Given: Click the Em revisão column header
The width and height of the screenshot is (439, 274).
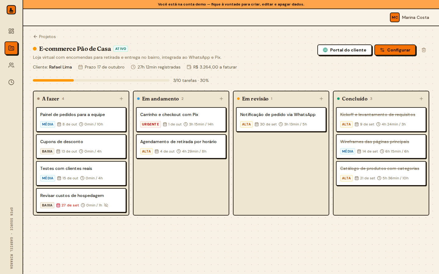Looking at the screenshot, I should point(255,99).
